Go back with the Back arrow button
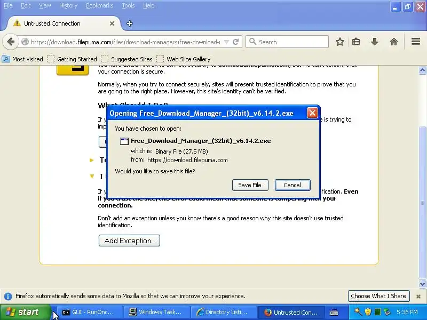427x320 pixels. tap(11, 42)
